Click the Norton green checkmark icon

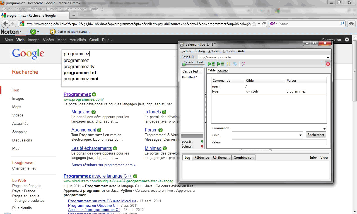(x=33, y=32)
